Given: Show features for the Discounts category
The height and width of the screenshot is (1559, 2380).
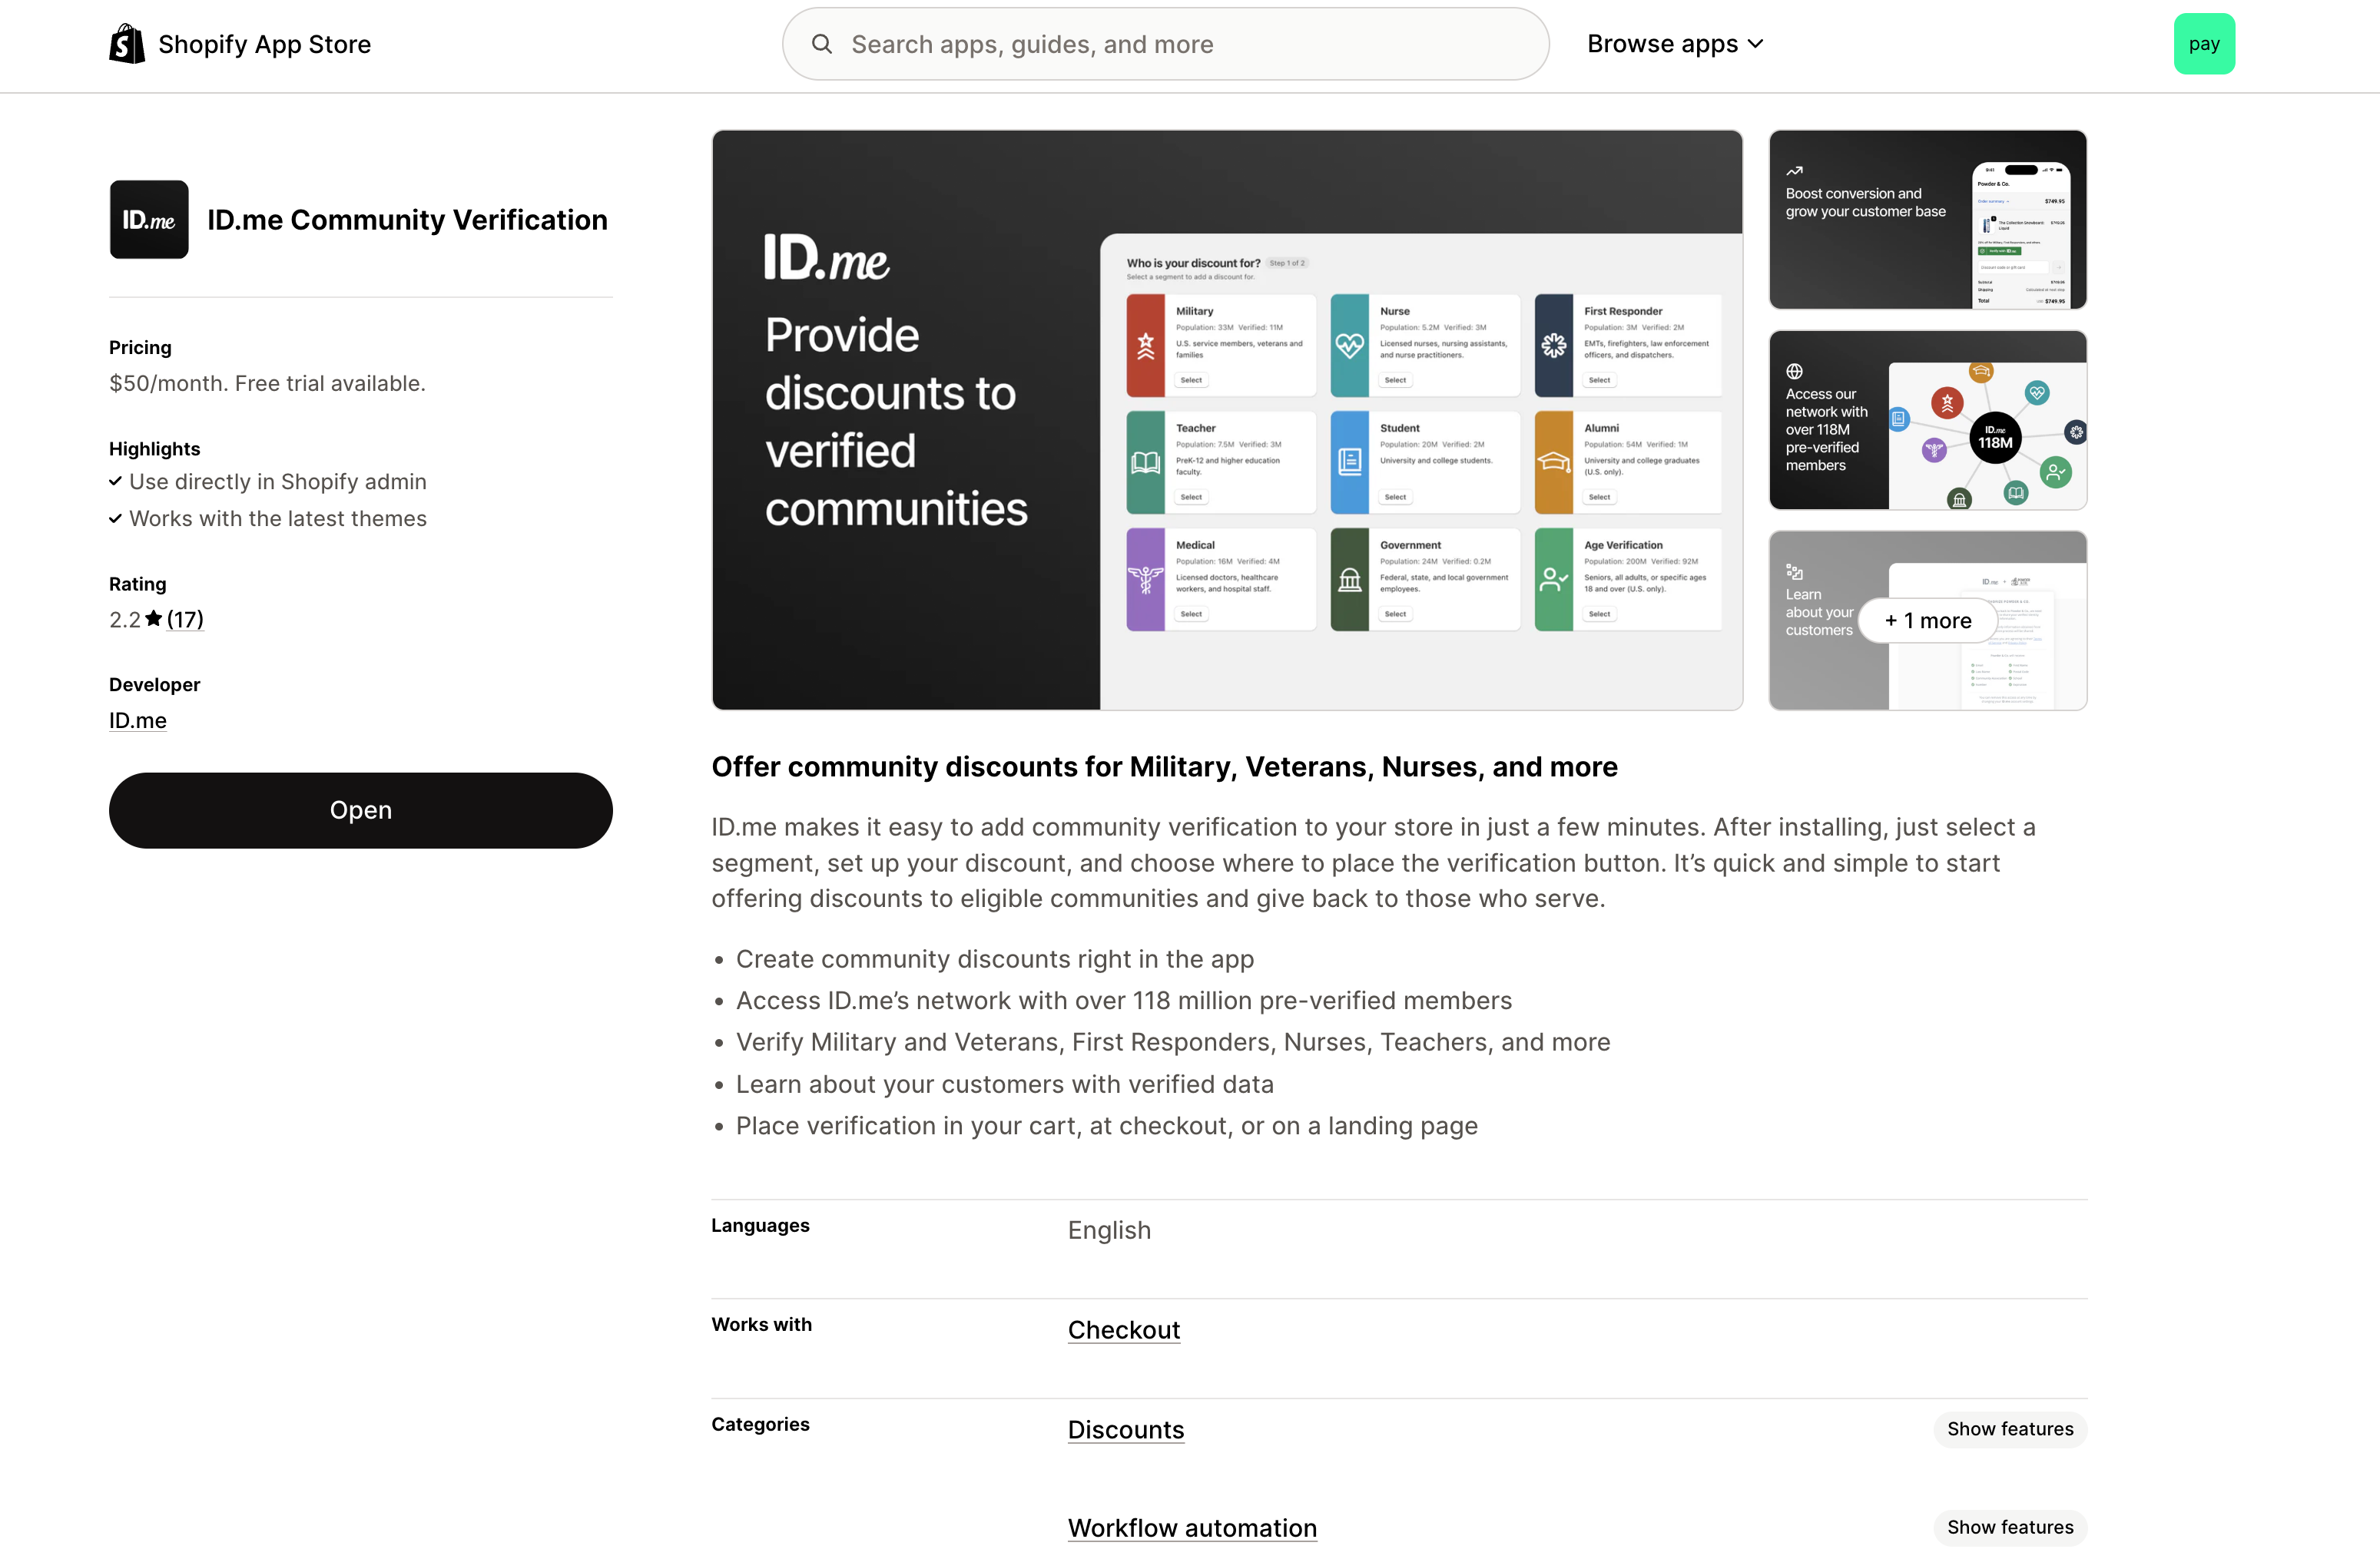Looking at the screenshot, I should pyautogui.click(x=2010, y=1428).
